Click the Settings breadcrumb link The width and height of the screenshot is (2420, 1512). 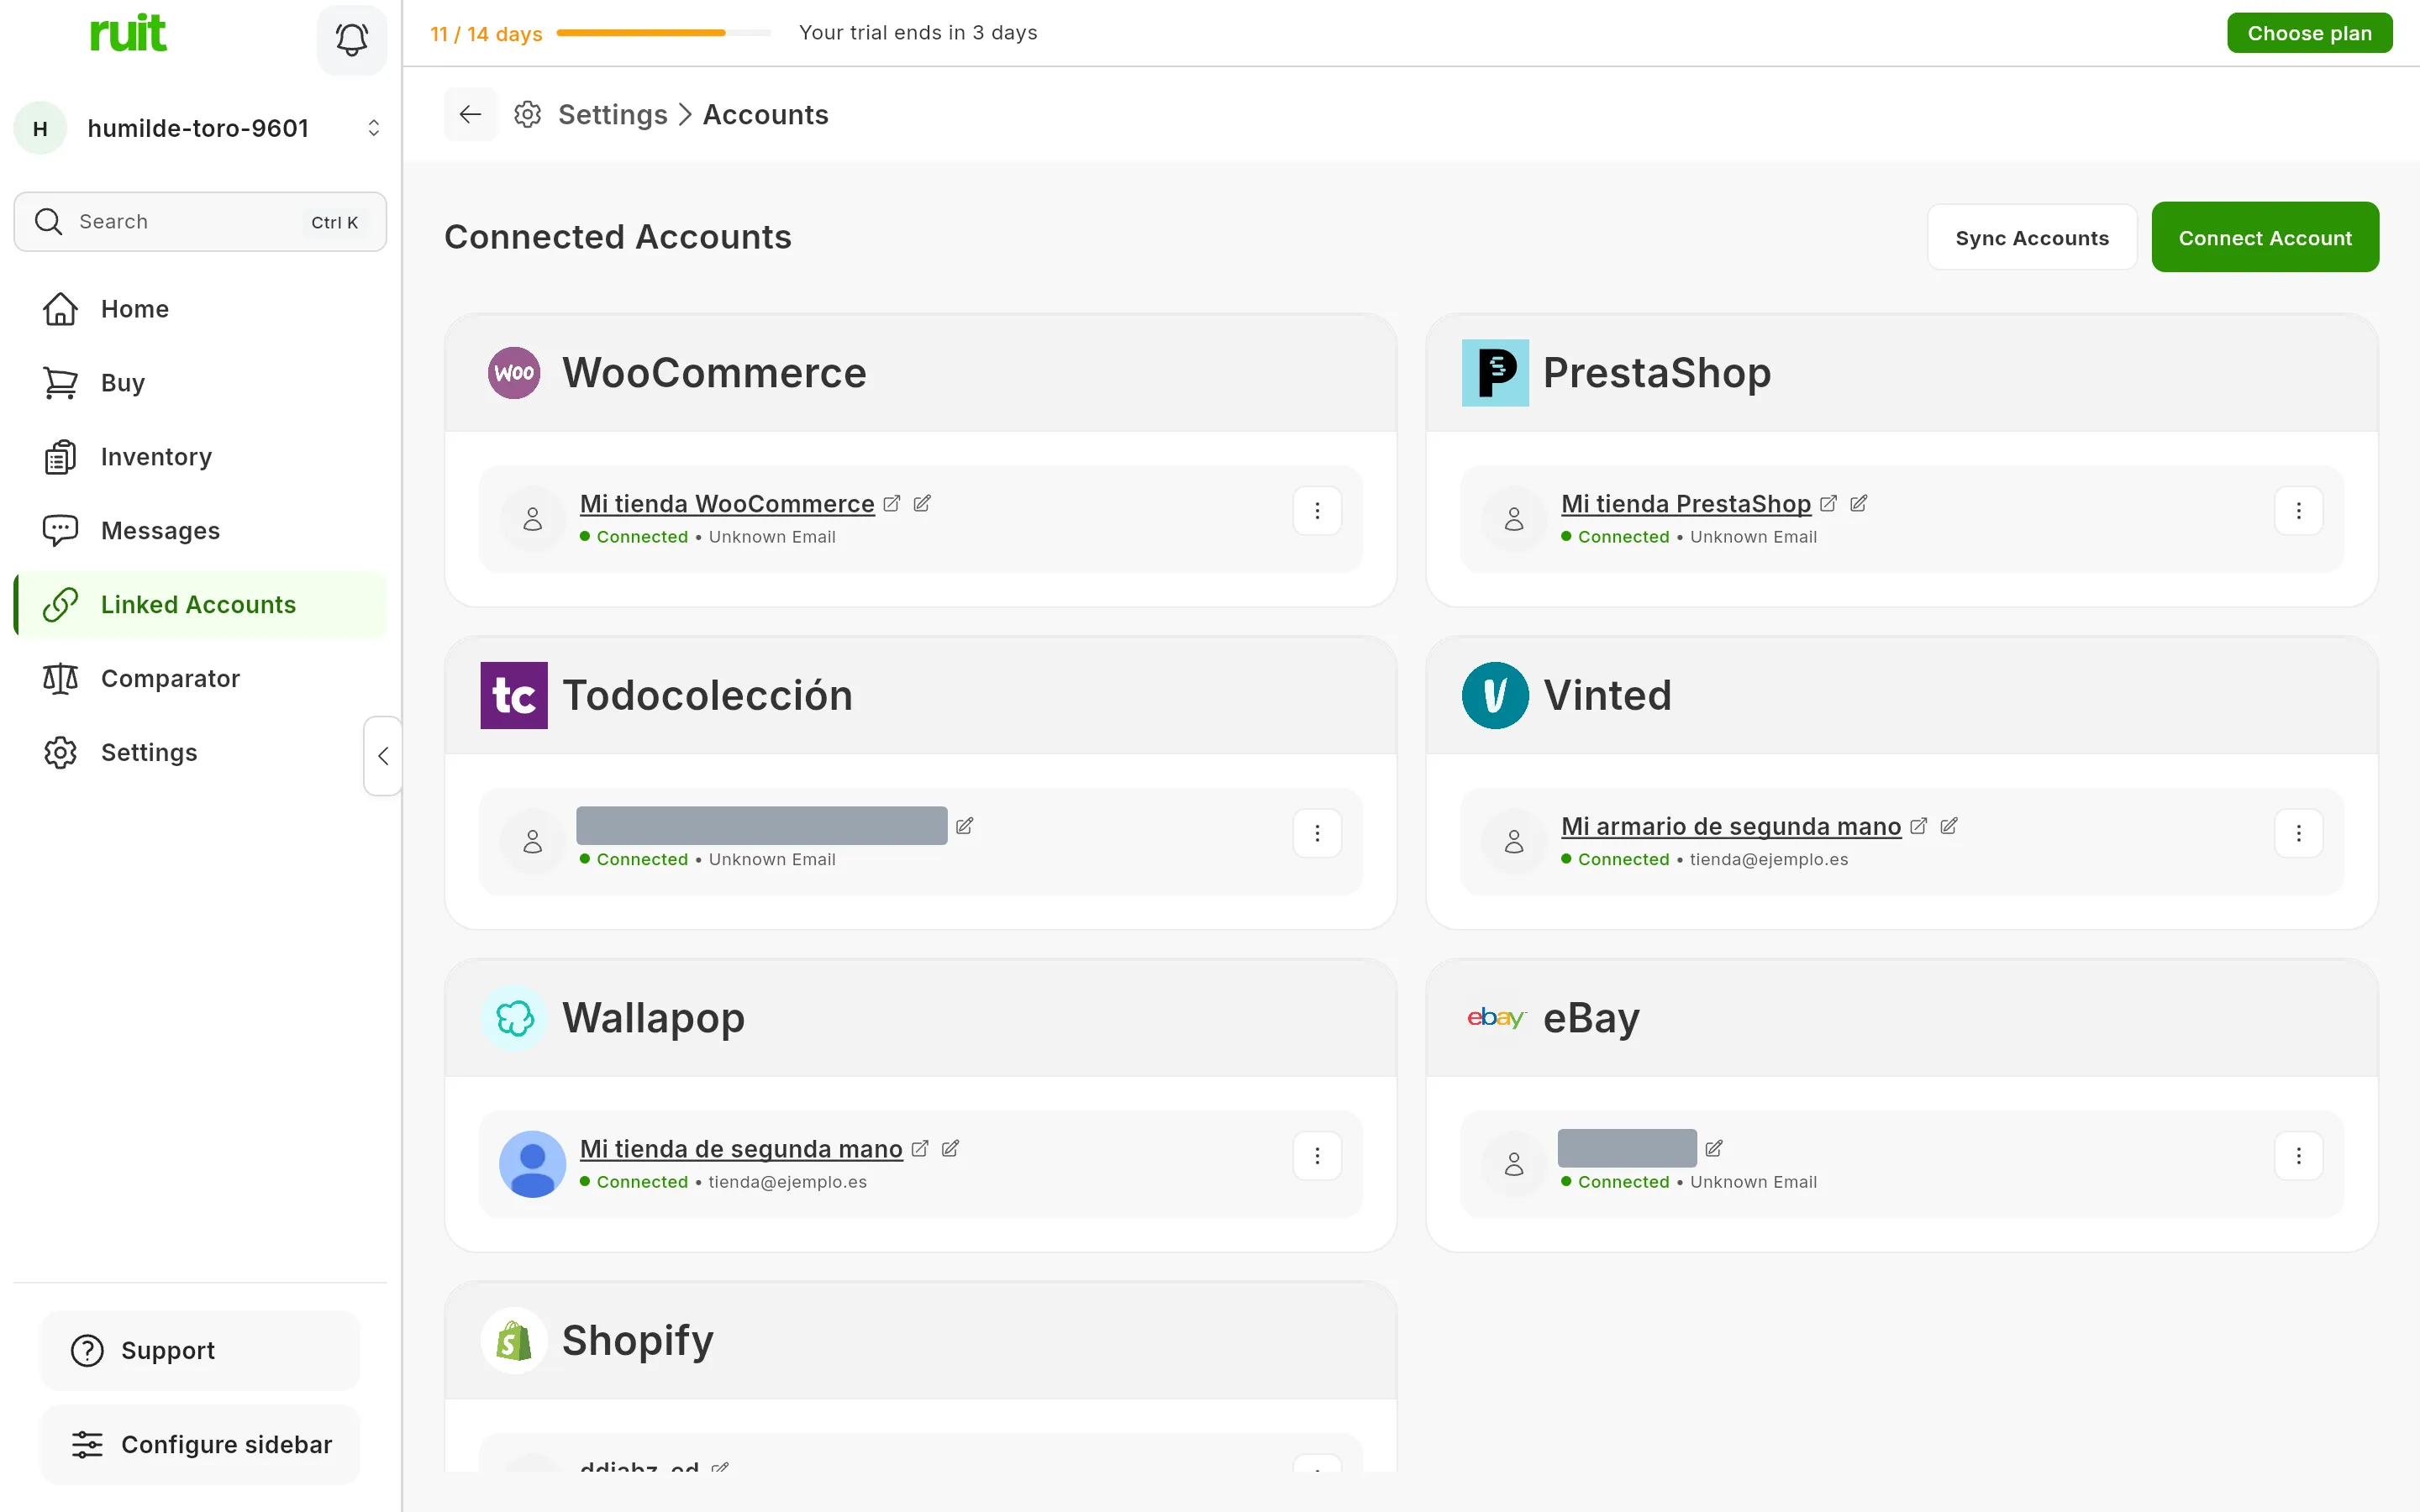[612, 115]
